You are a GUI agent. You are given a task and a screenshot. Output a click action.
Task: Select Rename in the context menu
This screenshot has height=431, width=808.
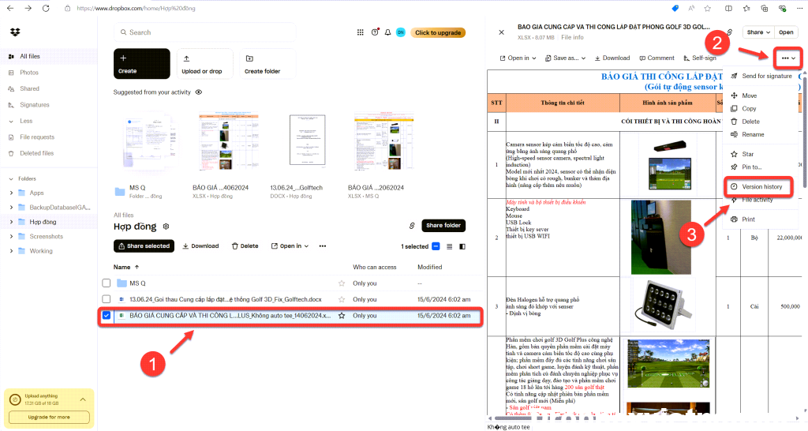pos(753,134)
